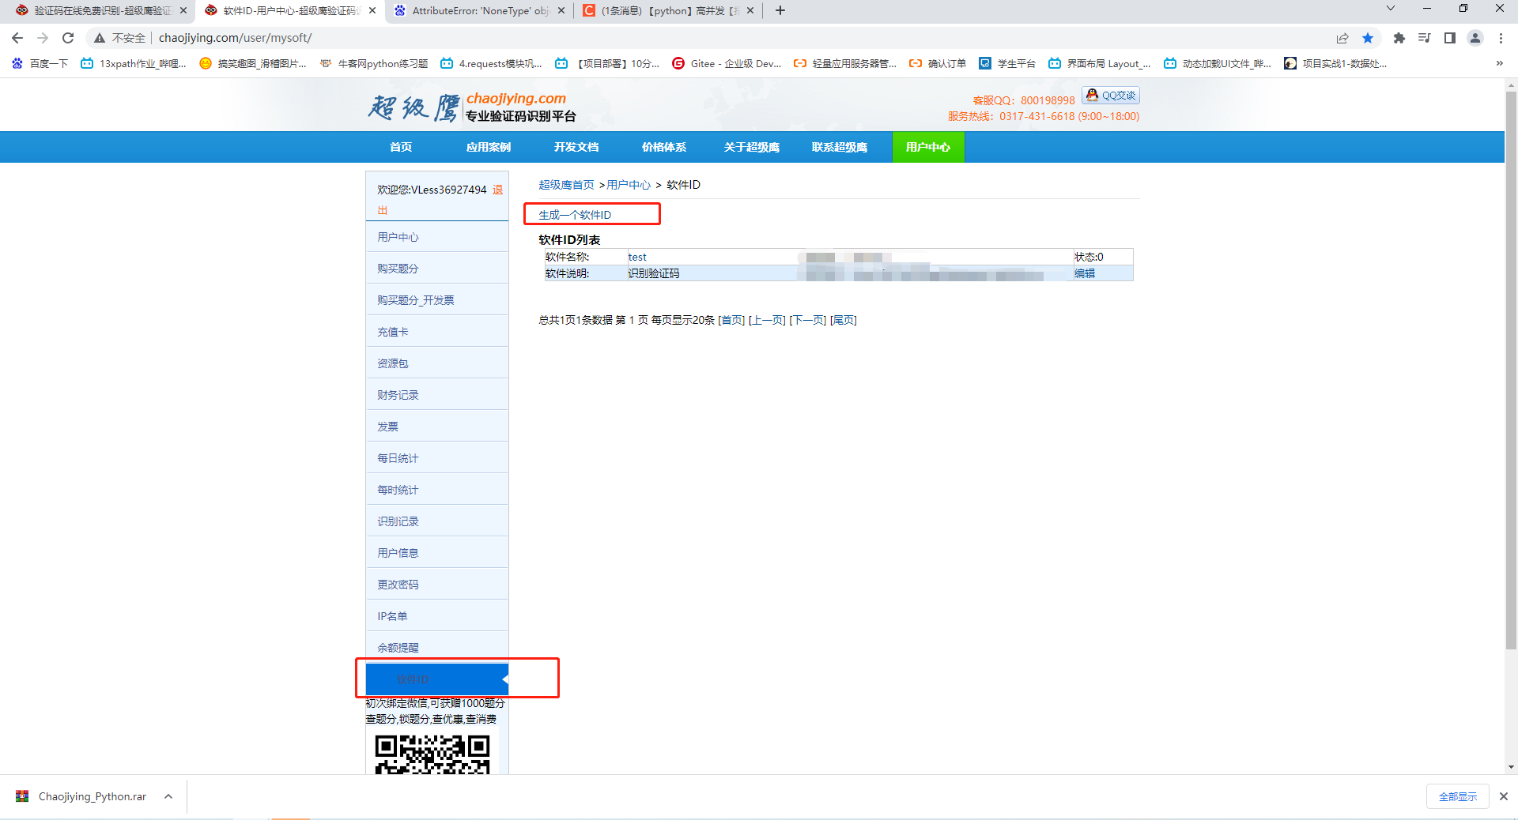Viewport: 1518px width, 820px height.
Task: Open the Chrome three-dot menu
Action: (1501, 38)
